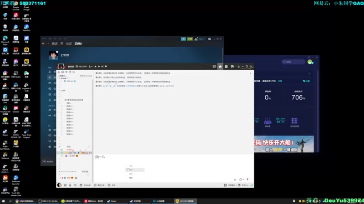Click the taskbar search icon
The image size is (364, 204).
(10, 201)
